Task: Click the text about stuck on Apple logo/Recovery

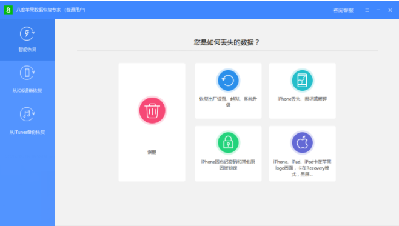Action: [302, 168]
